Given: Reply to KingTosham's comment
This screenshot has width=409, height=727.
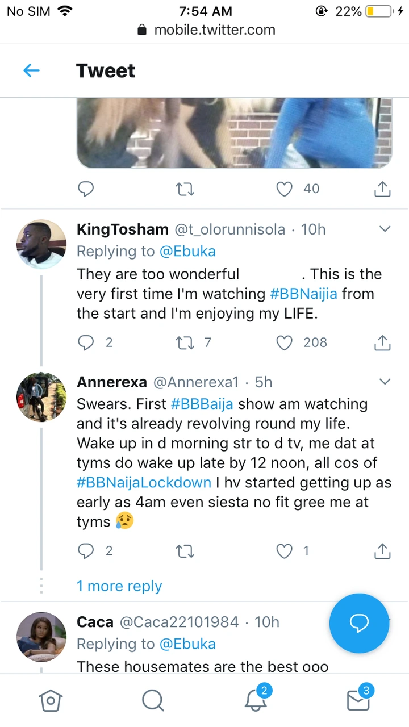Looking at the screenshot, I should tap(86, 342).
